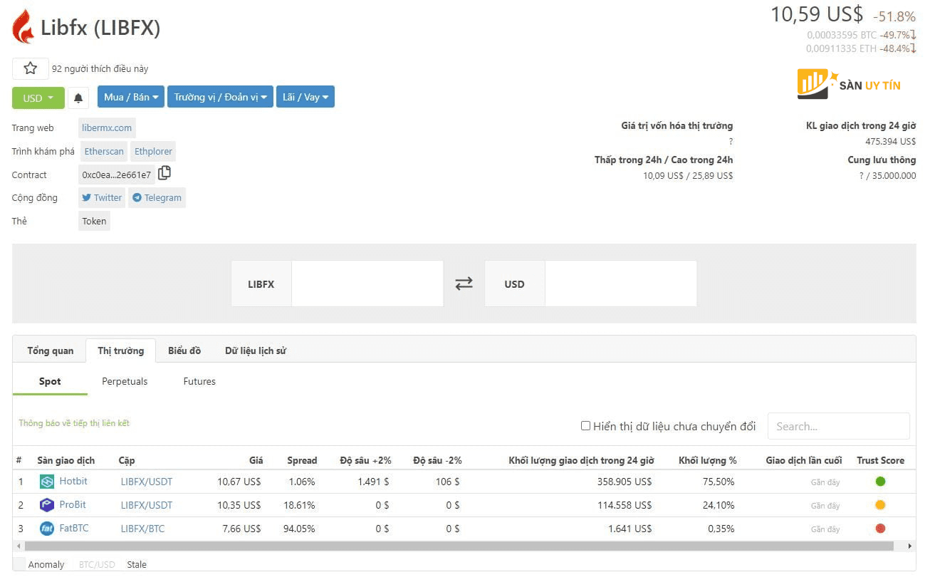Open the ProBit exchange link
The image size is (935, 582).
tap(73, 504)
